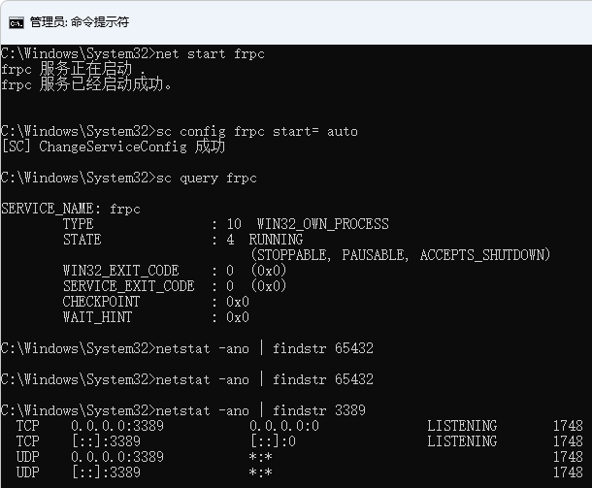Click the SERVICE_EXIT_CODE label

click(x=128, y=285)
